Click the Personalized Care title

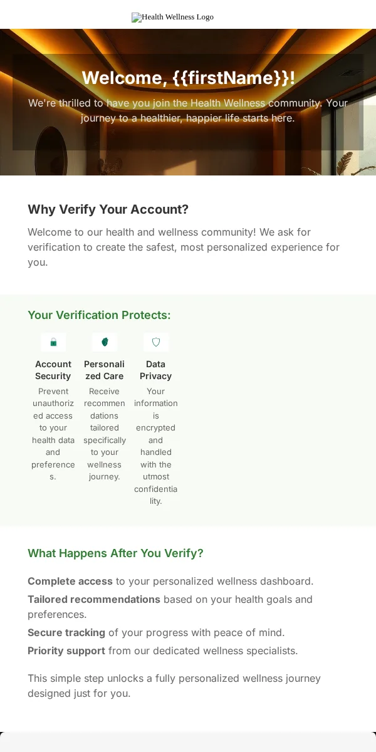105,370
